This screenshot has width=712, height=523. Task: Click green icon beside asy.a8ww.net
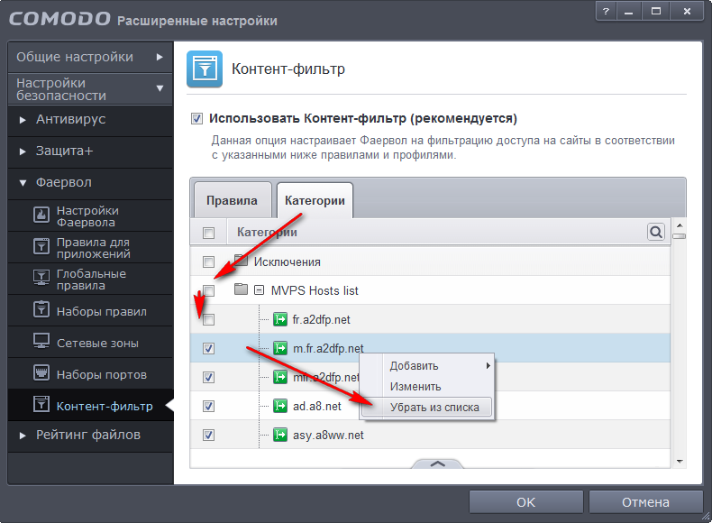(280, 435)
